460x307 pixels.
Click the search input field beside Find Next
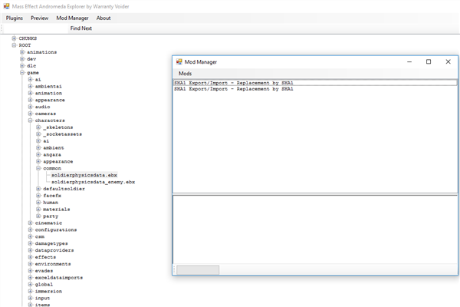(x=35, y=28)
